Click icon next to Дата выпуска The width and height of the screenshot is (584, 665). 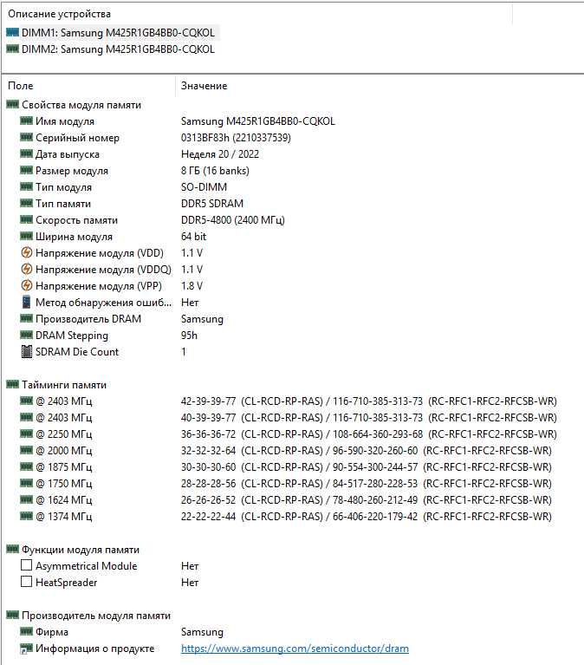coord(26,153)
